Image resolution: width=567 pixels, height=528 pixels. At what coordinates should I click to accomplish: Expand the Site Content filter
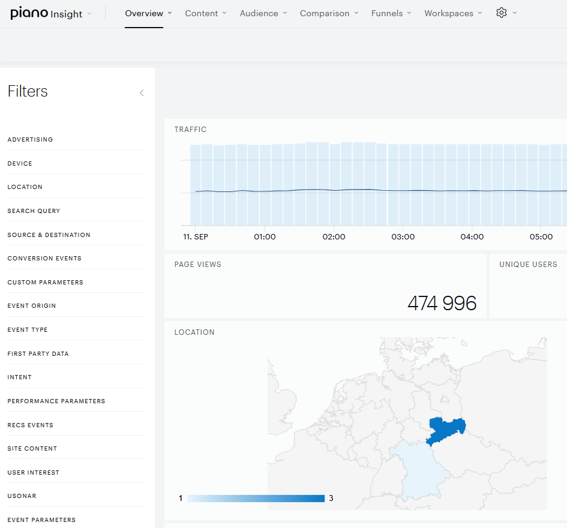pos(76,448)
